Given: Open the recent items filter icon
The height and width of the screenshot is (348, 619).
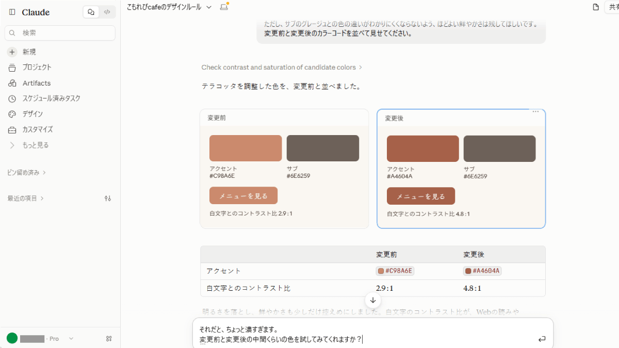Looking at the screenshot, I should coord(108,198).
